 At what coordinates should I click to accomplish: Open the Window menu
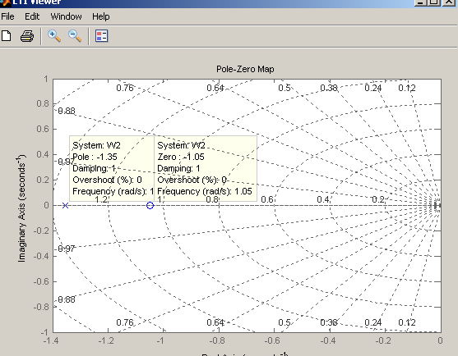click(x=67, y=16)
